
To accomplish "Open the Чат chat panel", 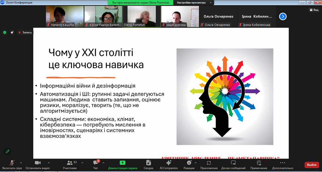I will [x=96, y=163].
